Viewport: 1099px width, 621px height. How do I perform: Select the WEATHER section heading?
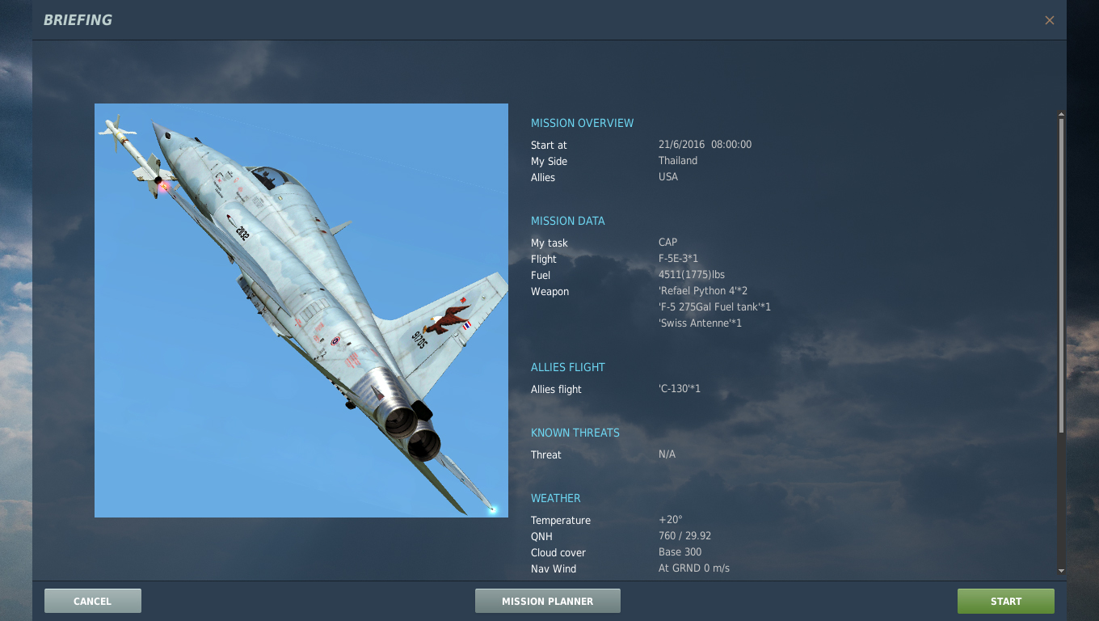(x=555, y=498)
